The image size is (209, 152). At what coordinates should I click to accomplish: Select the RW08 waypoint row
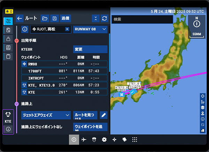tap(64, 64)
